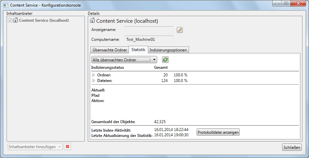Click the house icon in Details header
This screenshot has width=309, height=158.
pos(92,20)
